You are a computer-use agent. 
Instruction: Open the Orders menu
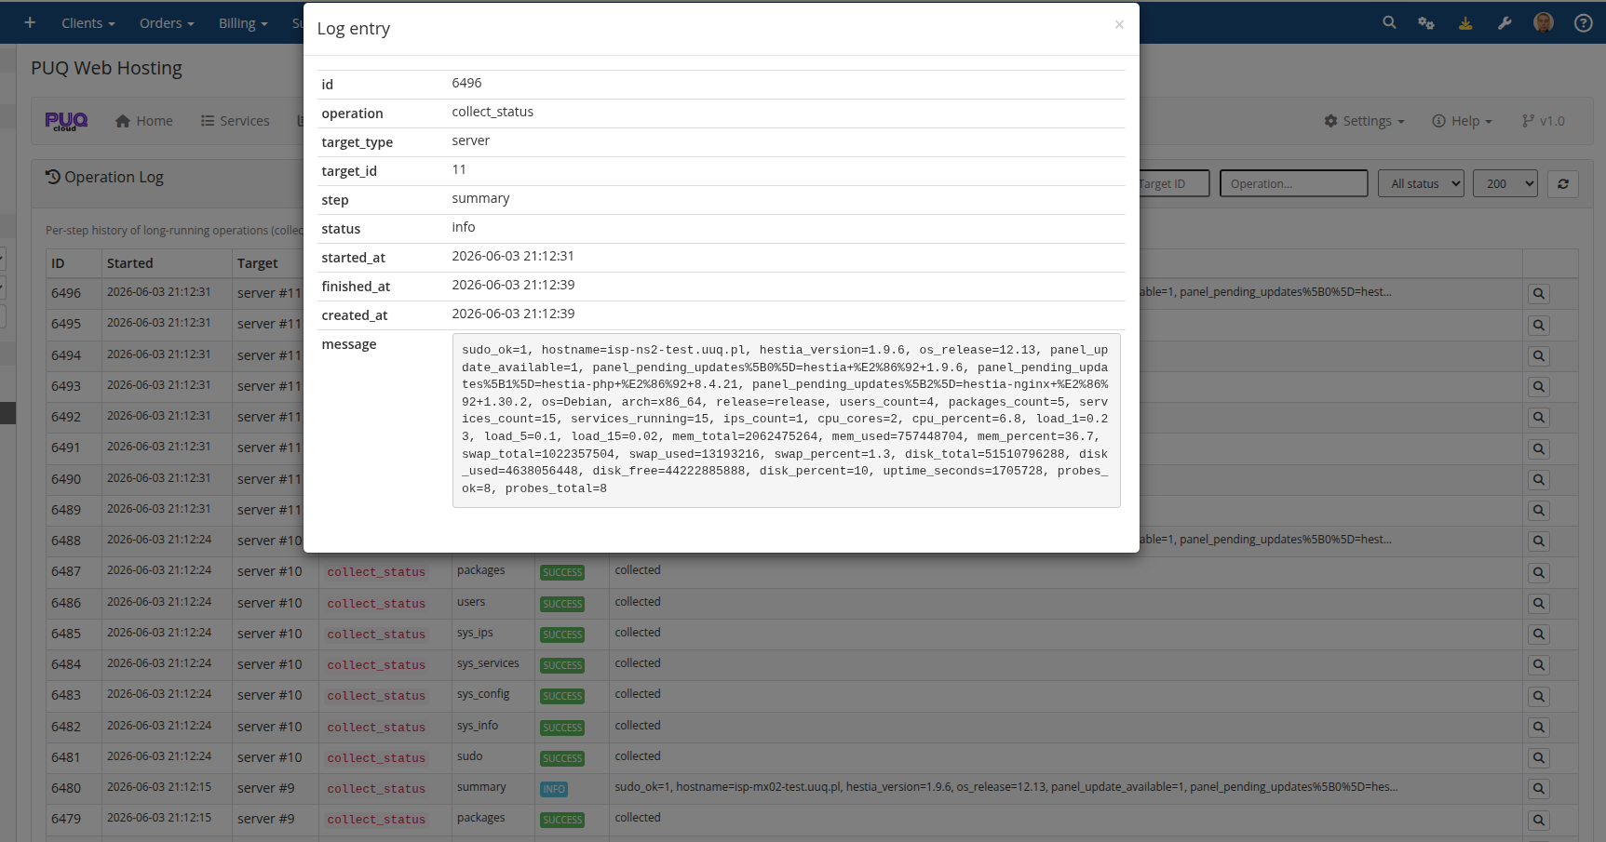point(167,23)
